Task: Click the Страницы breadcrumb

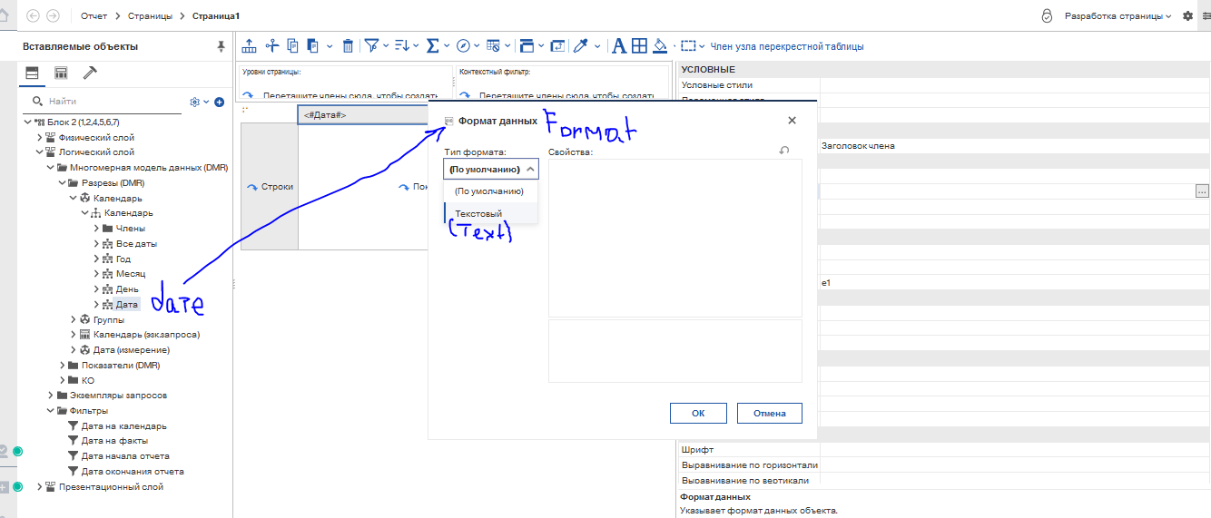Action: click(x=150, y=16)
